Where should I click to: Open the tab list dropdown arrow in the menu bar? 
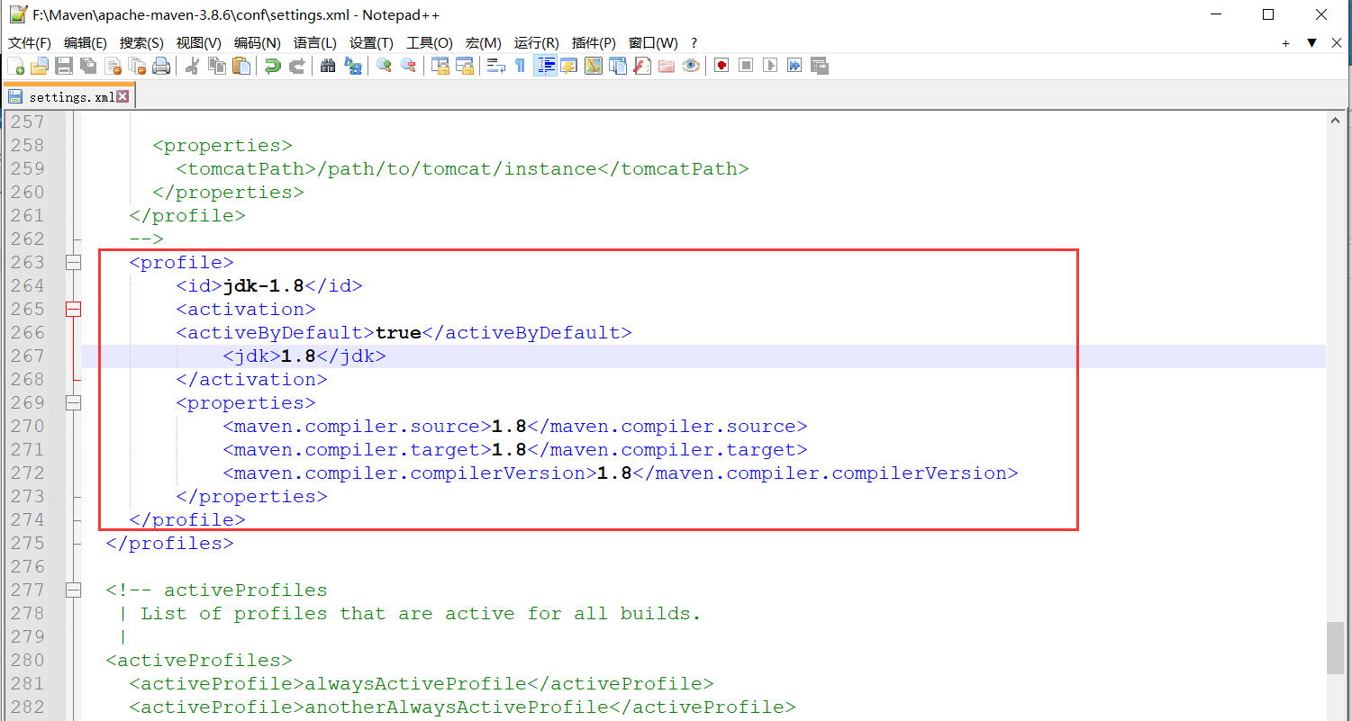click(x=1311, y=43)
